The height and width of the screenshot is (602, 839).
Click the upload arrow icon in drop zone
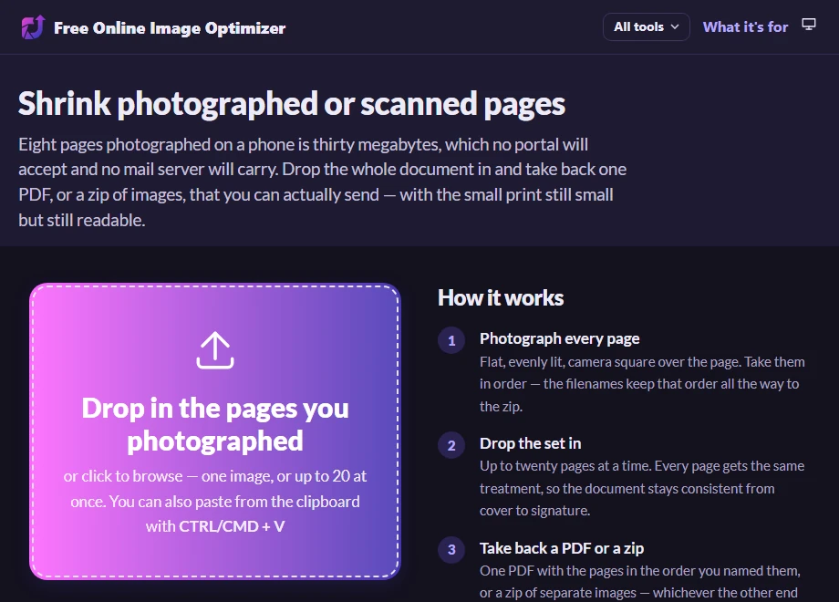215,350
